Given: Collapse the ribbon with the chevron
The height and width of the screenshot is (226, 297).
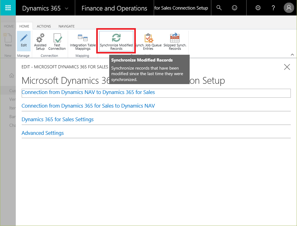Looking at the screenshot, I should click(x=292, y=55).
